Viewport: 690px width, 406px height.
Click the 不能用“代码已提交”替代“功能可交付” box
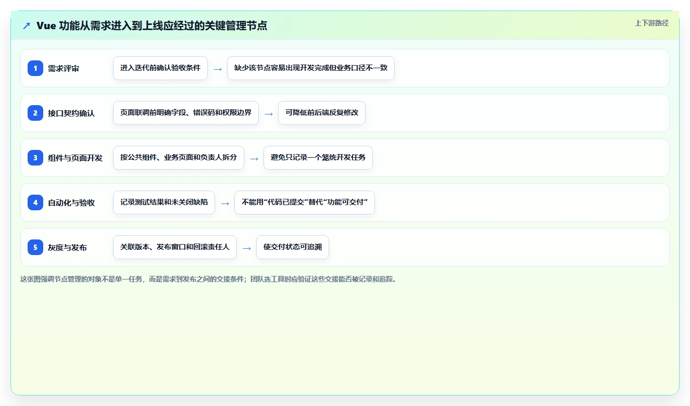click(305, 202)
